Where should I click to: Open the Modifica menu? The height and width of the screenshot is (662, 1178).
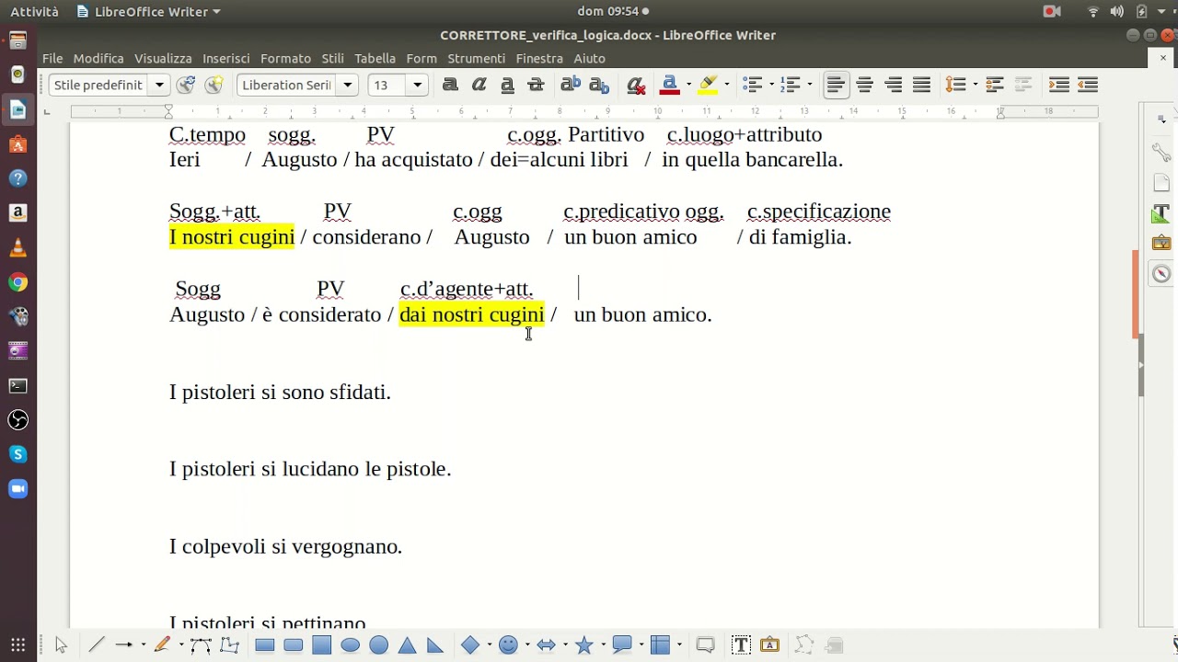pos(98,58)
